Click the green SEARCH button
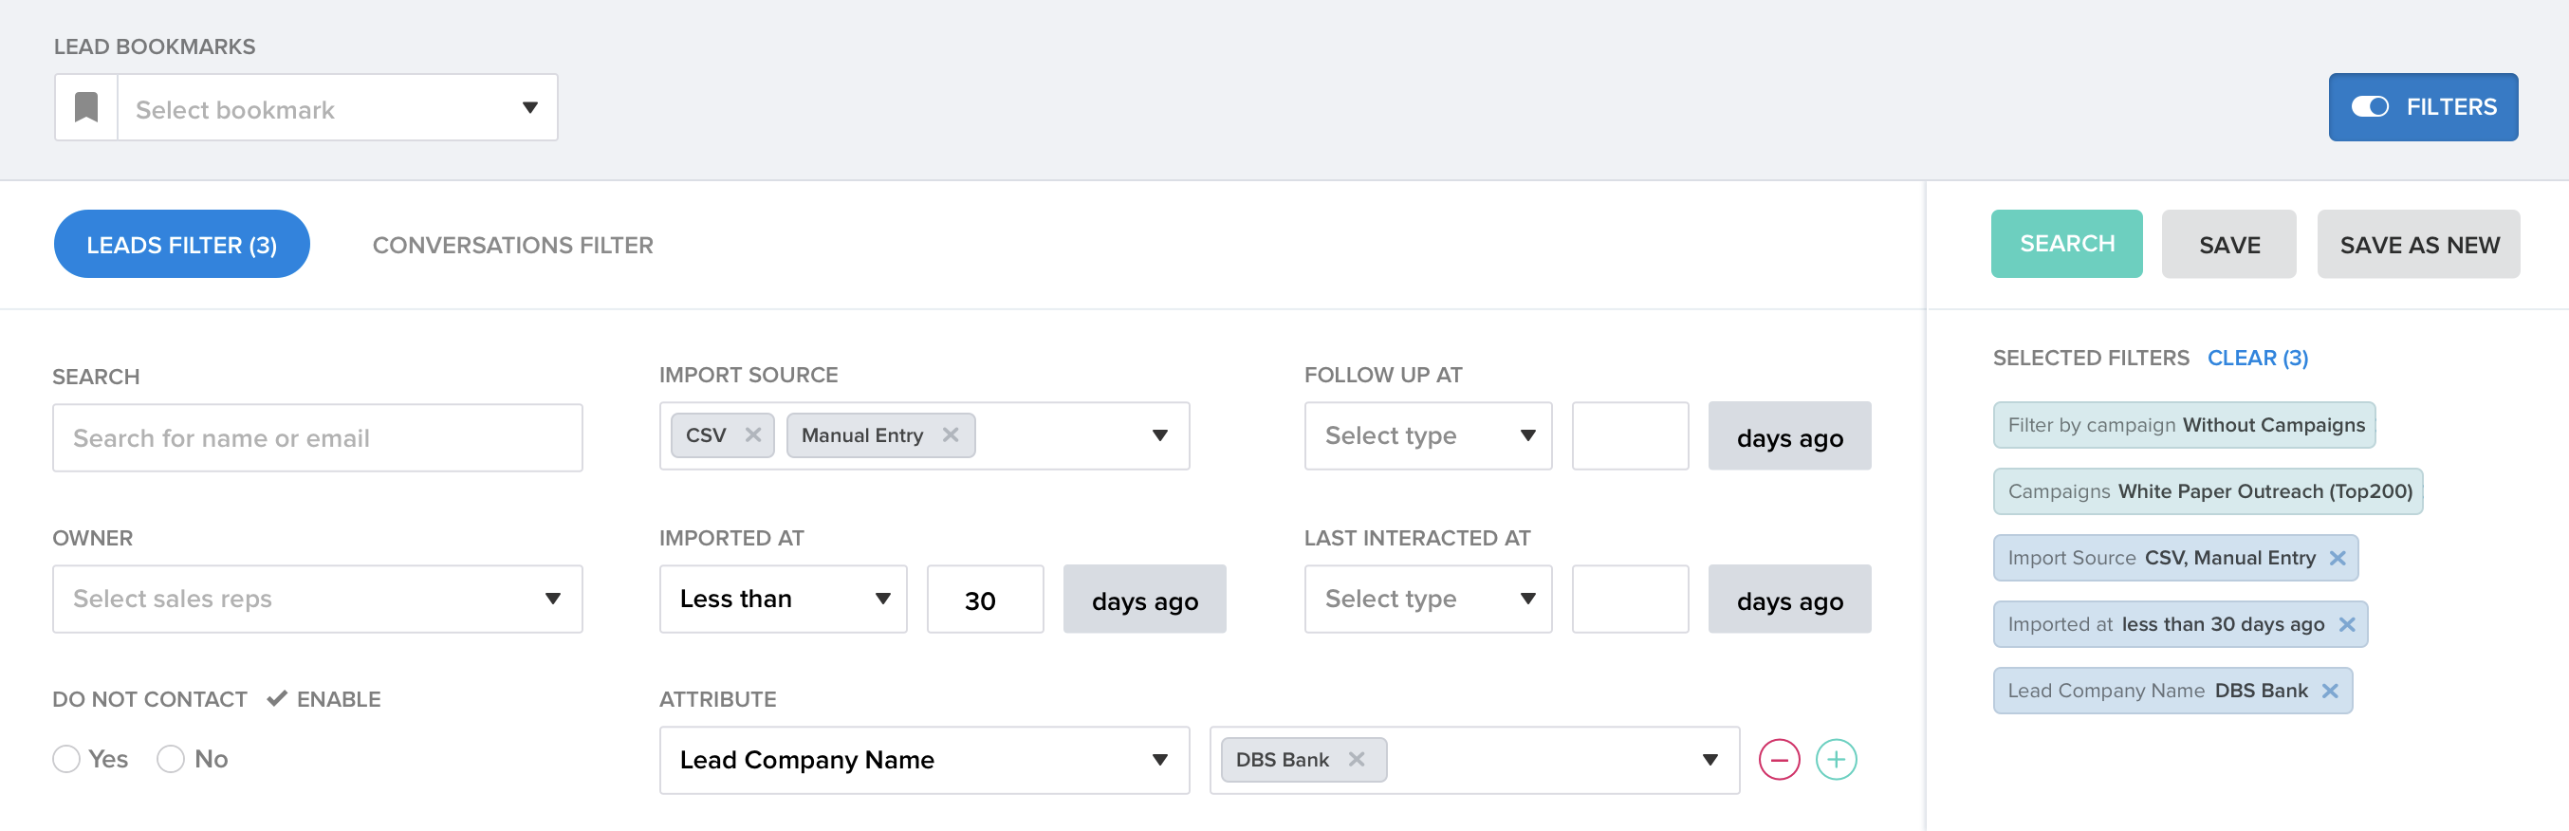The height and width of the screenshot is (831, 2569). coord(2066,244)
